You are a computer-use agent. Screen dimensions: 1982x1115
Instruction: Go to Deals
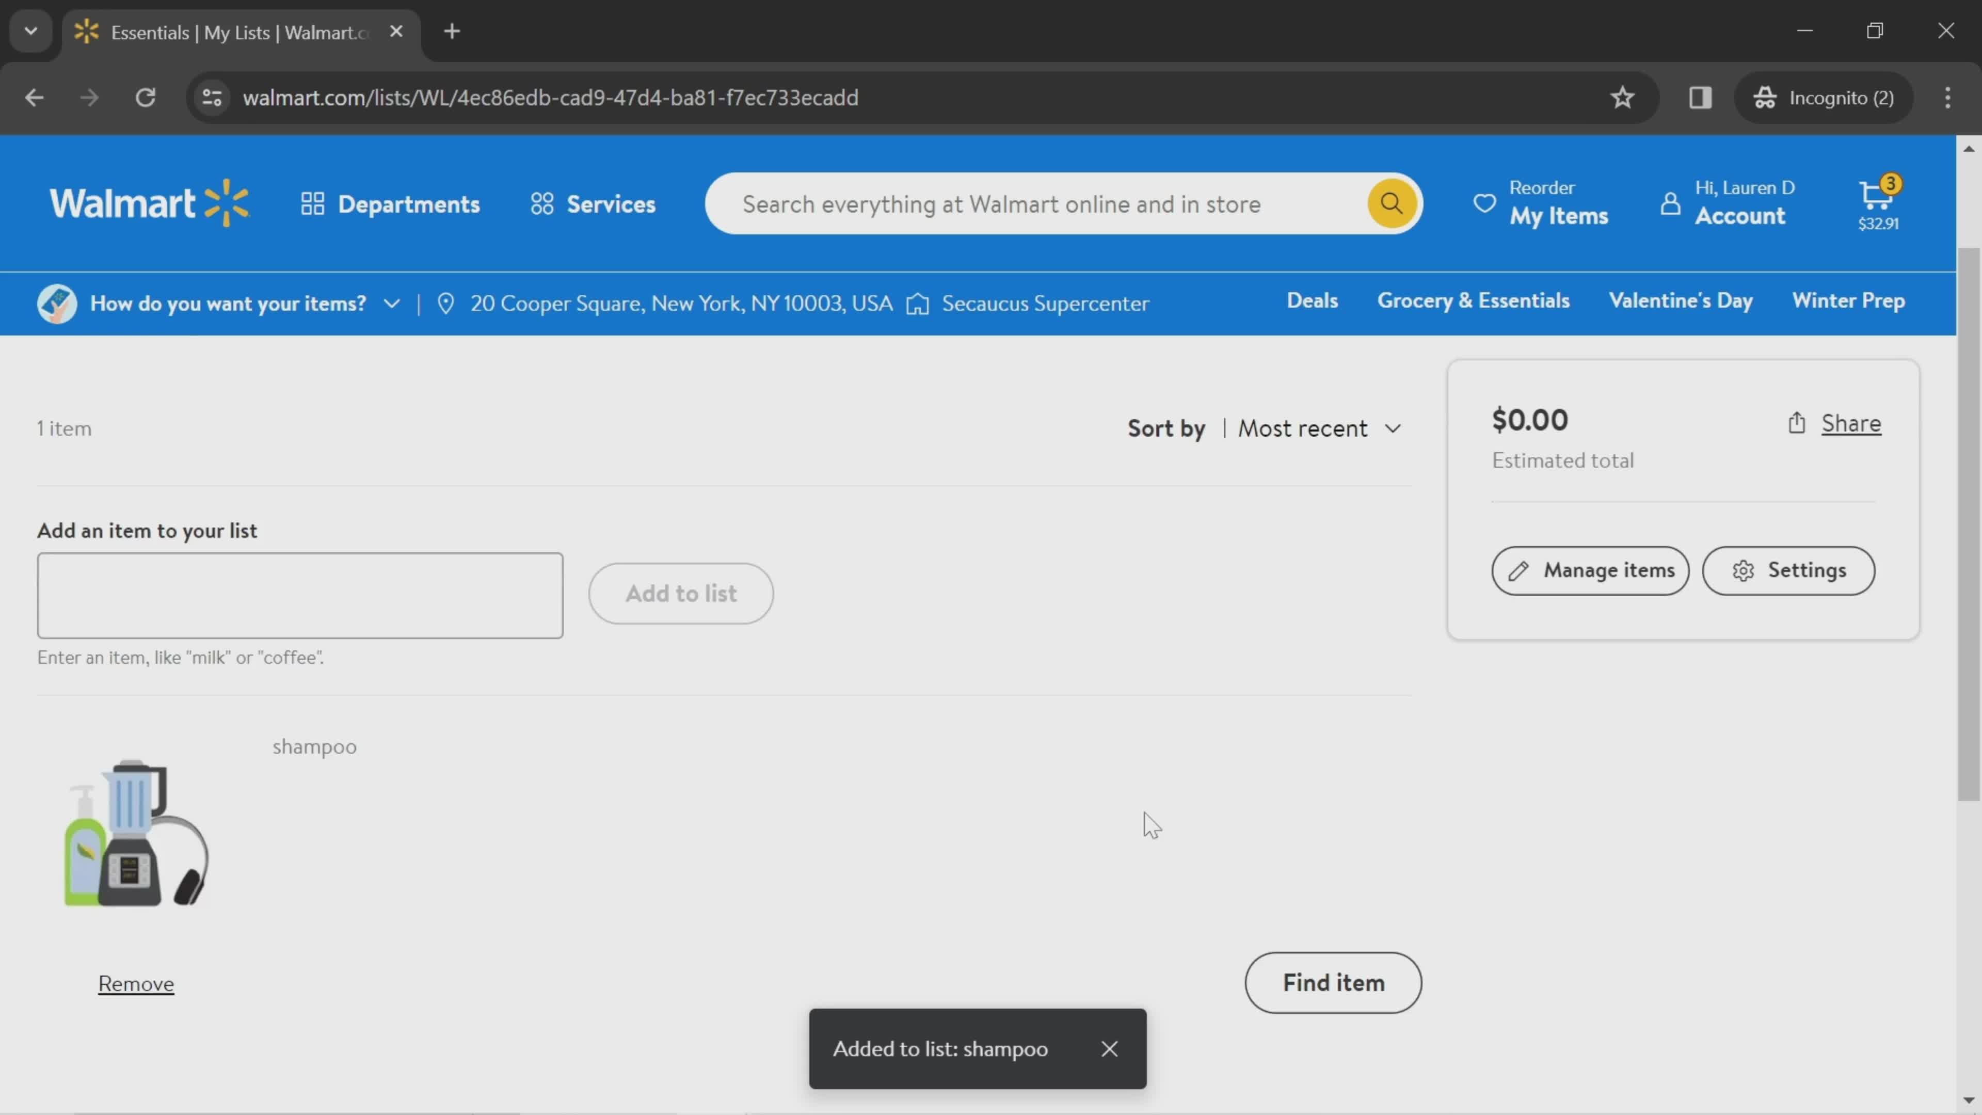click(x=1313, y=301)
